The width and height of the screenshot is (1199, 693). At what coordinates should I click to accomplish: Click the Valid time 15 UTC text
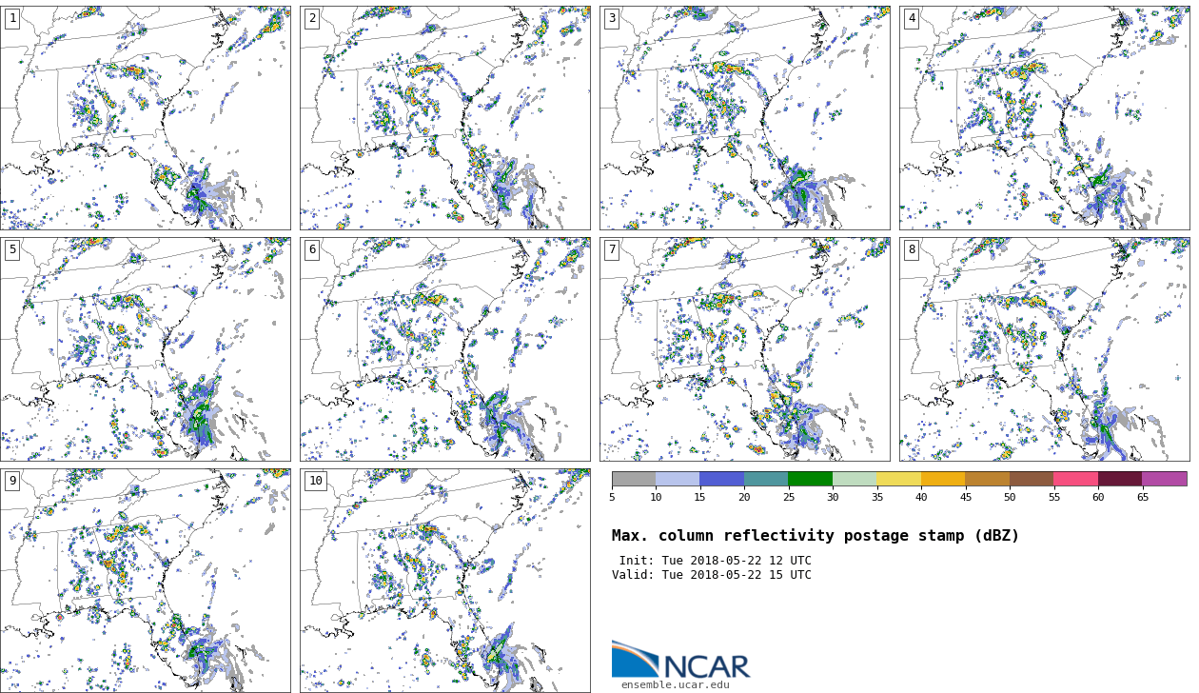pyautogui.click(x=712, y=575)
